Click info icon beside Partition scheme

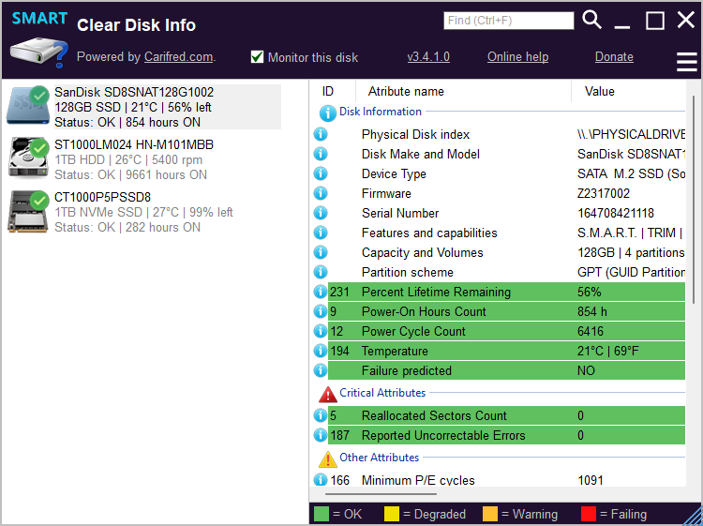[x=321, y=272]
